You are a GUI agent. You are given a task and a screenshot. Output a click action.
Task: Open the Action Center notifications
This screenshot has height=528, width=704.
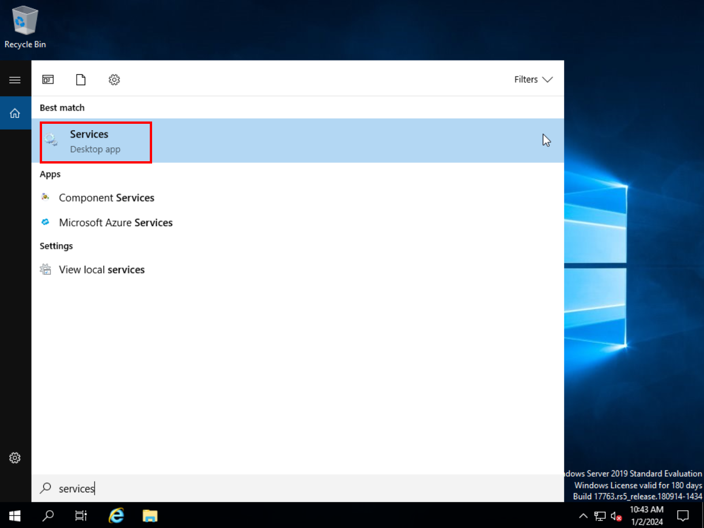click(683, 515)
